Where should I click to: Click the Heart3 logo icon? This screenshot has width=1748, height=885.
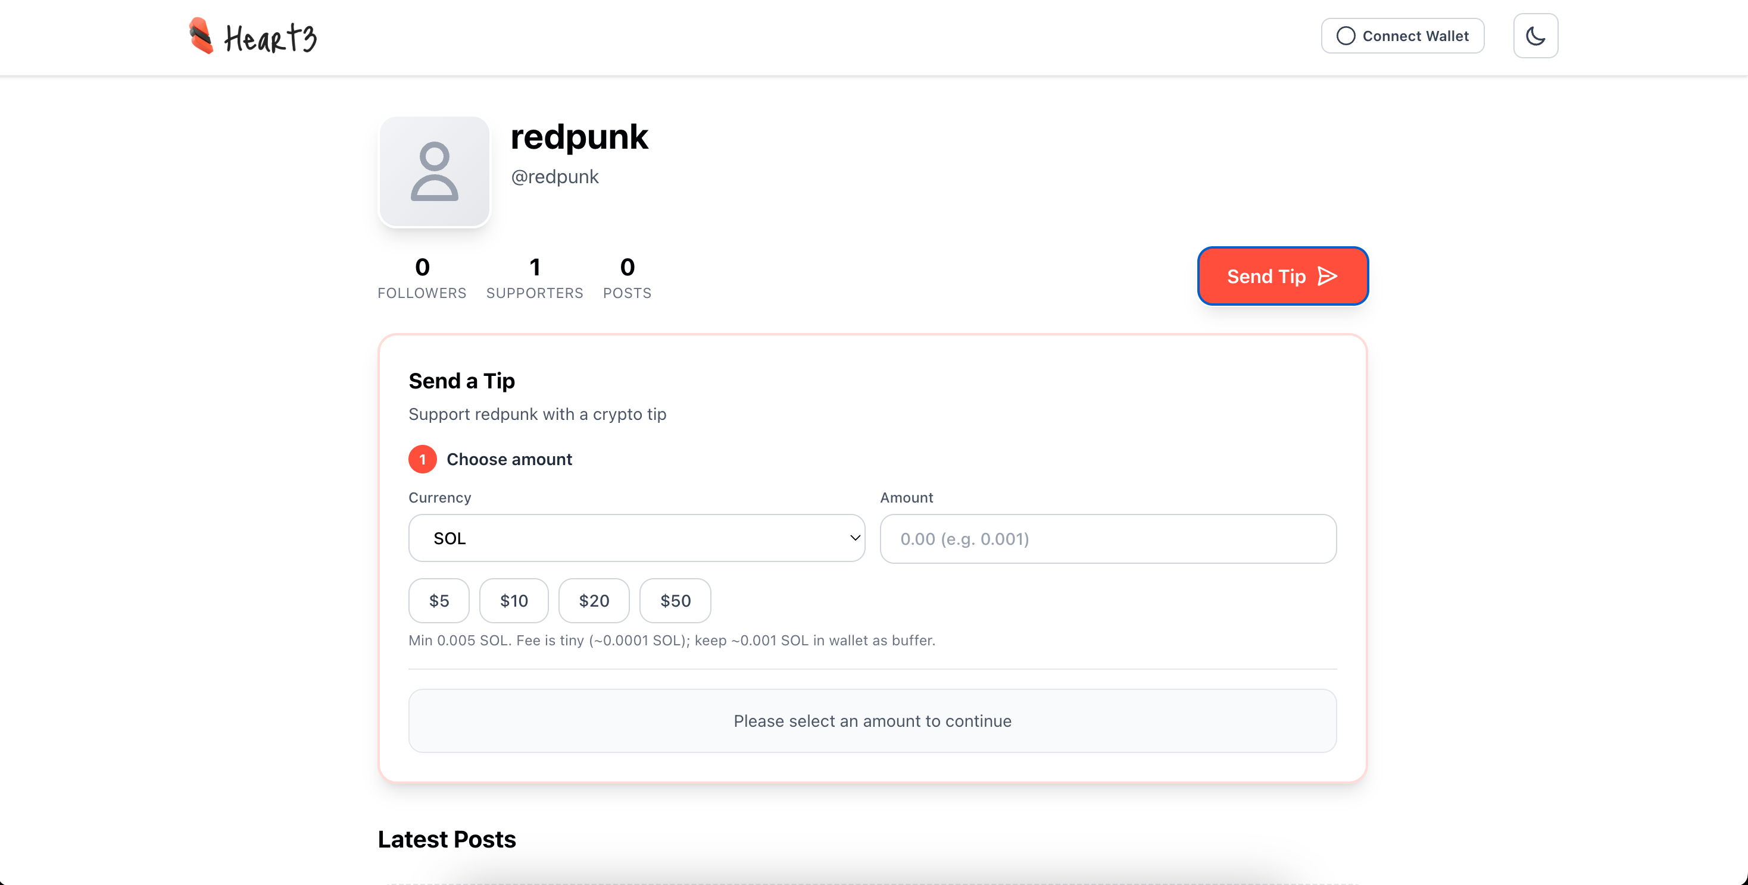click(201, 36)
